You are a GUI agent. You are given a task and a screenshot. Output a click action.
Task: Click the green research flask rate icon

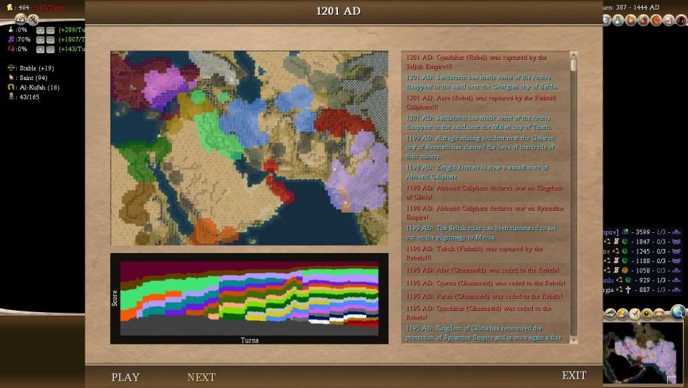tap(11, 30)
